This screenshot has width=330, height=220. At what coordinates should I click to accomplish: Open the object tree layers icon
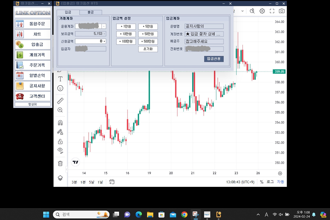[x=60, y=178]
